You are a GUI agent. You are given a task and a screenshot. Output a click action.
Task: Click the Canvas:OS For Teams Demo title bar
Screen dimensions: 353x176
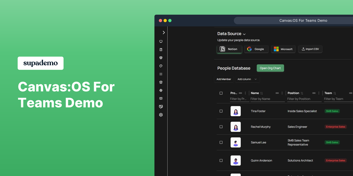coord(303,21)
